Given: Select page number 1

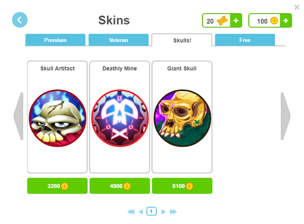Looking at the screenshot, I should [151, 211].
